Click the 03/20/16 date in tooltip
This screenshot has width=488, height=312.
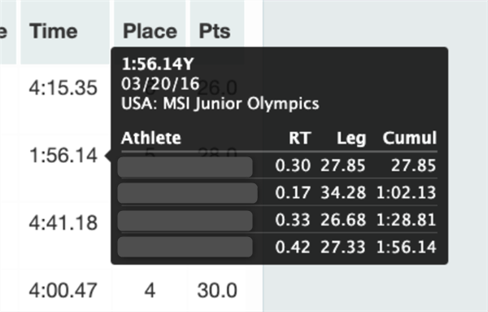tap(160, 84)
